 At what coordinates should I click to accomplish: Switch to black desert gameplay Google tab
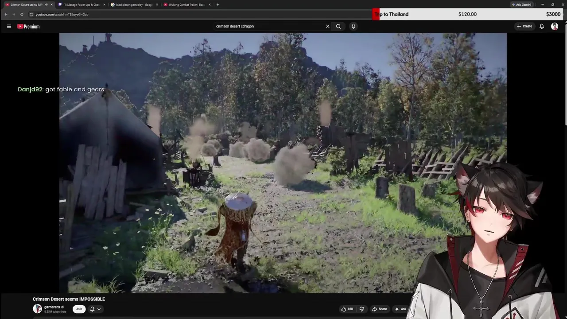coord(134,4)
